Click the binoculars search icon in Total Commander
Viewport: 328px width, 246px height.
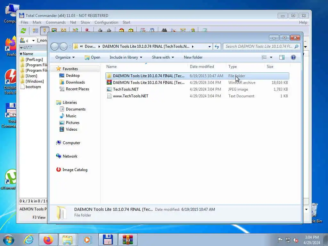coord(164,30)
